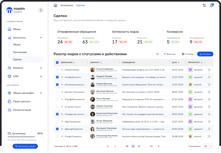Expand the Общие настройки section
The width and height of the screenshot is (221, 153).
point(41,93)
